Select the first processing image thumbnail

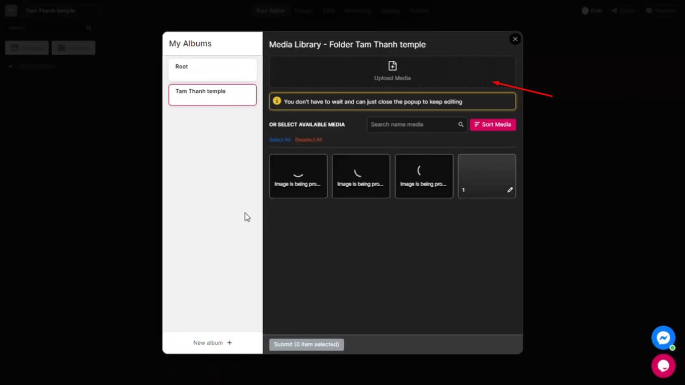(298, 176)
